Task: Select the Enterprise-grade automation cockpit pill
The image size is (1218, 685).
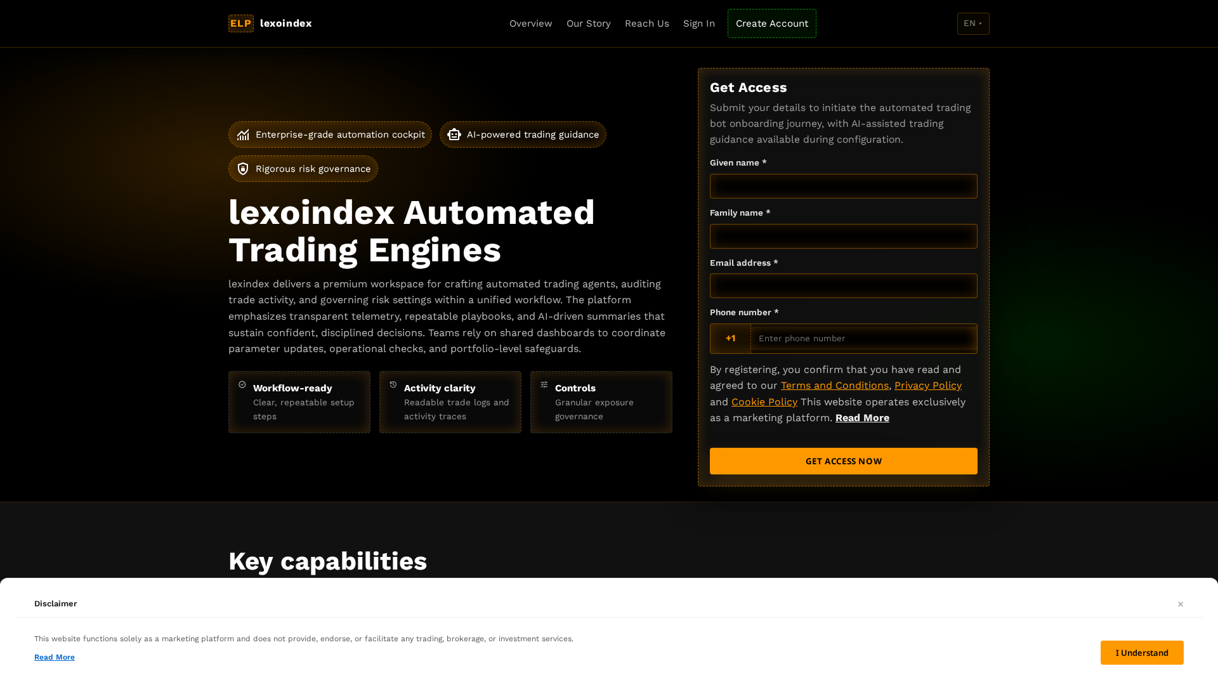Action: click(330, 134)
